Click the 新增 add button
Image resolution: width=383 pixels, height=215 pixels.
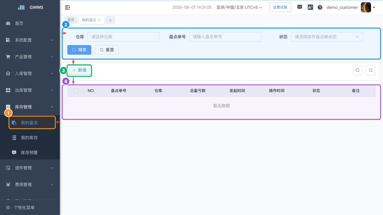(79, 70)
